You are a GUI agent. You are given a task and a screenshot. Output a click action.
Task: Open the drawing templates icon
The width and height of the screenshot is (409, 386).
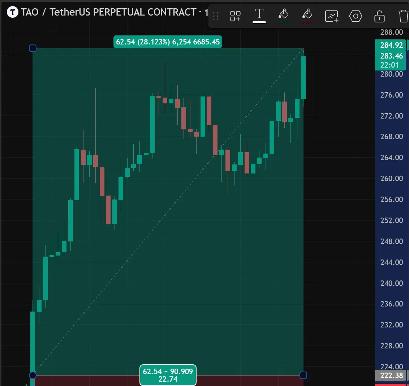(x=235, y=16)
